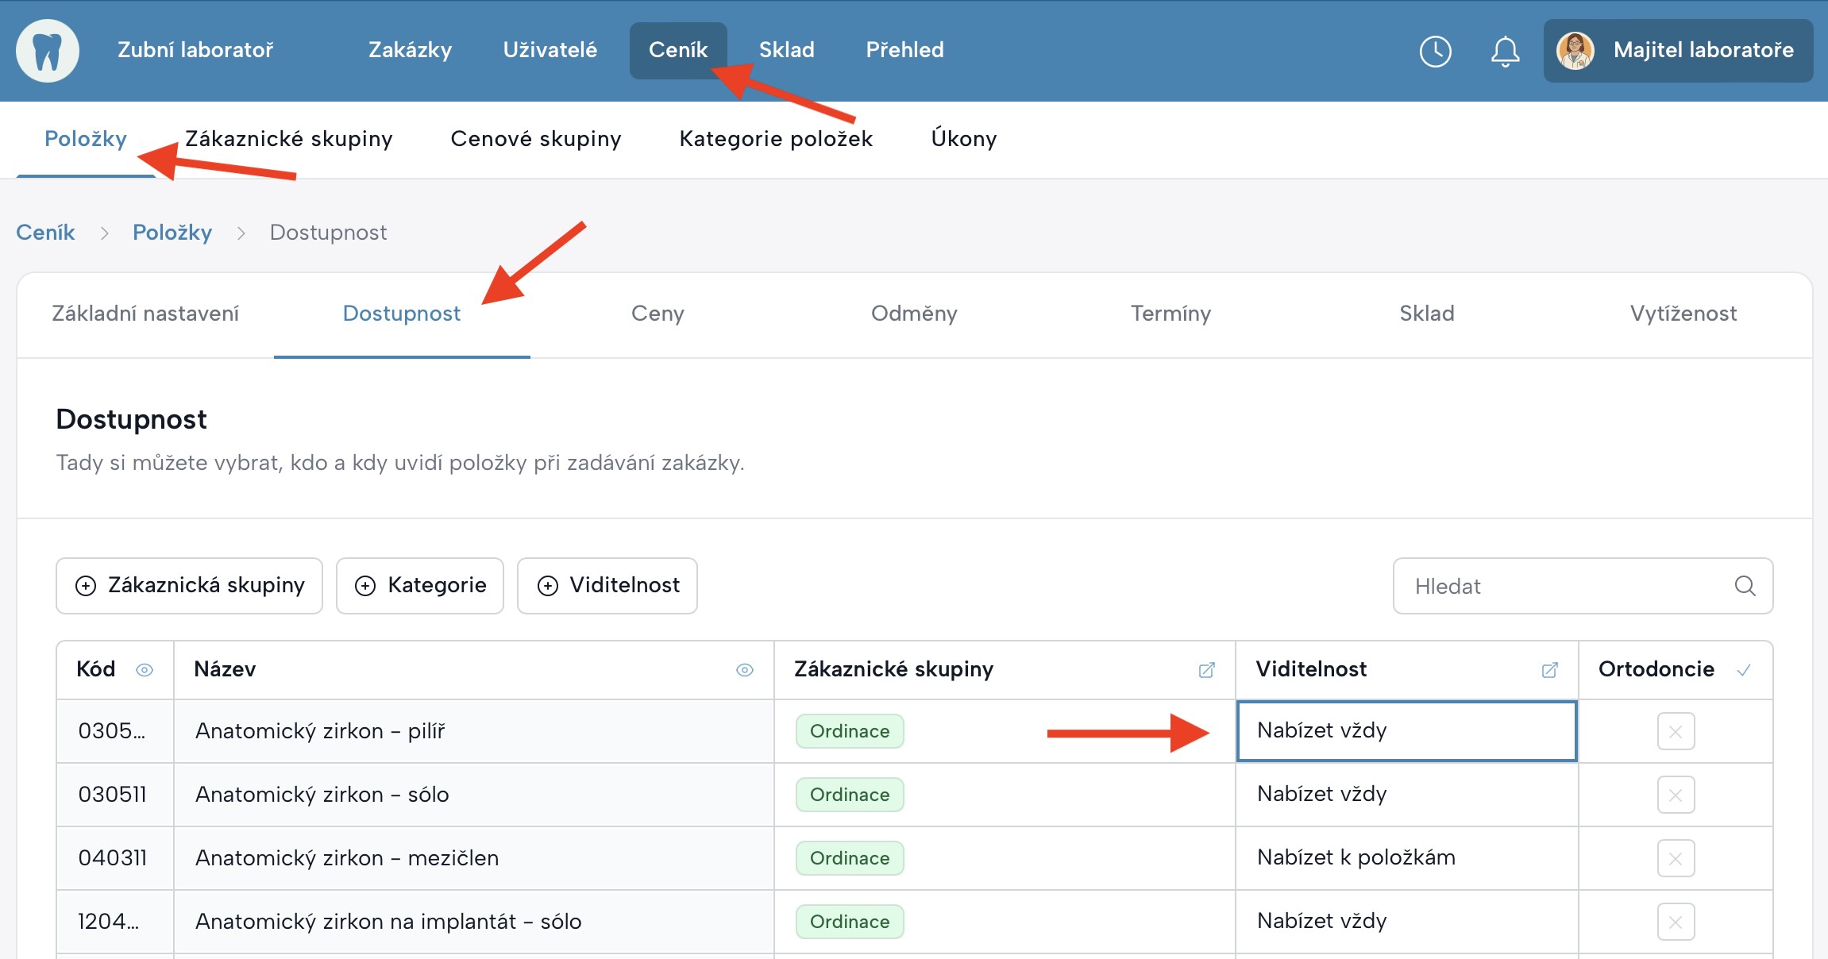This screenshot has height=959, width=1828.
Task: Switch to the Ceny tab
Action: 658,314
